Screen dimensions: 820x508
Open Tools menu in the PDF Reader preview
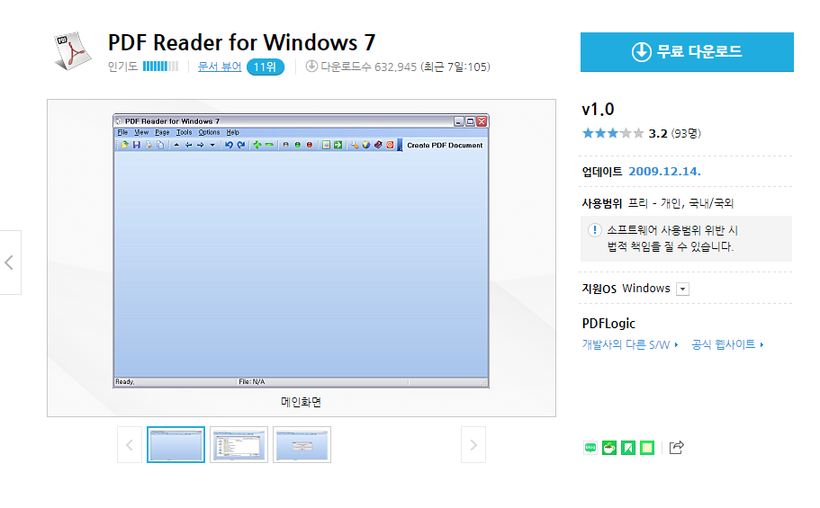(185, 132)
